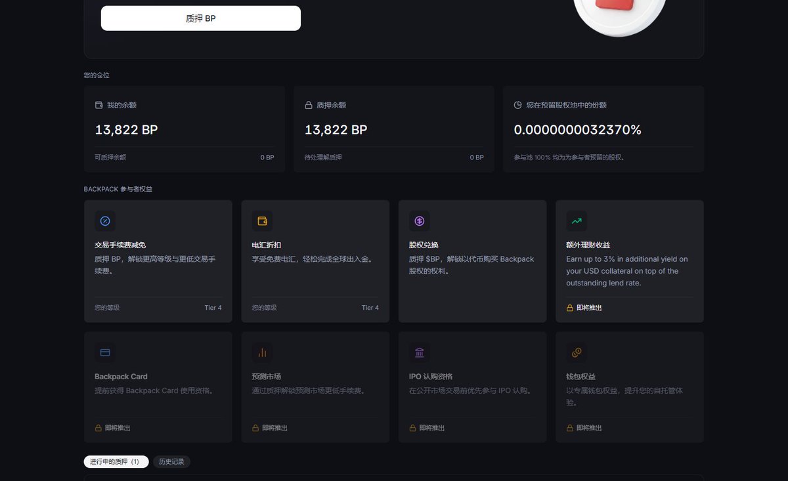Select the 预测市场 card title
The width and height of the screenshot is (788, 481).
point(267,377)
